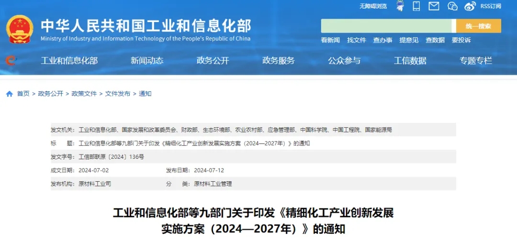Go to 专题专栏 section
Image resolution: width=517 pixels, height=242 pixels.
pos(476,60)
